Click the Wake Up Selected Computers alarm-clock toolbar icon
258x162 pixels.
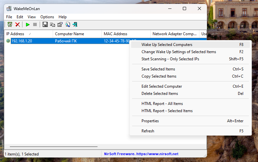[10, 24]
